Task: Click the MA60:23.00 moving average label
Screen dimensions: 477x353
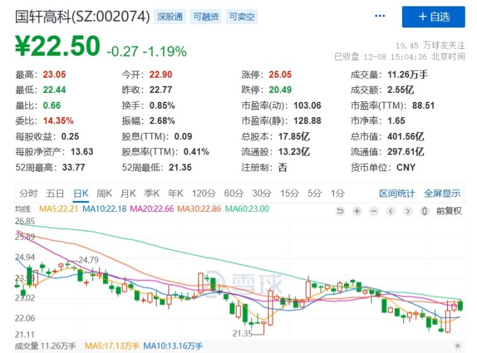Action: (247, 209)
